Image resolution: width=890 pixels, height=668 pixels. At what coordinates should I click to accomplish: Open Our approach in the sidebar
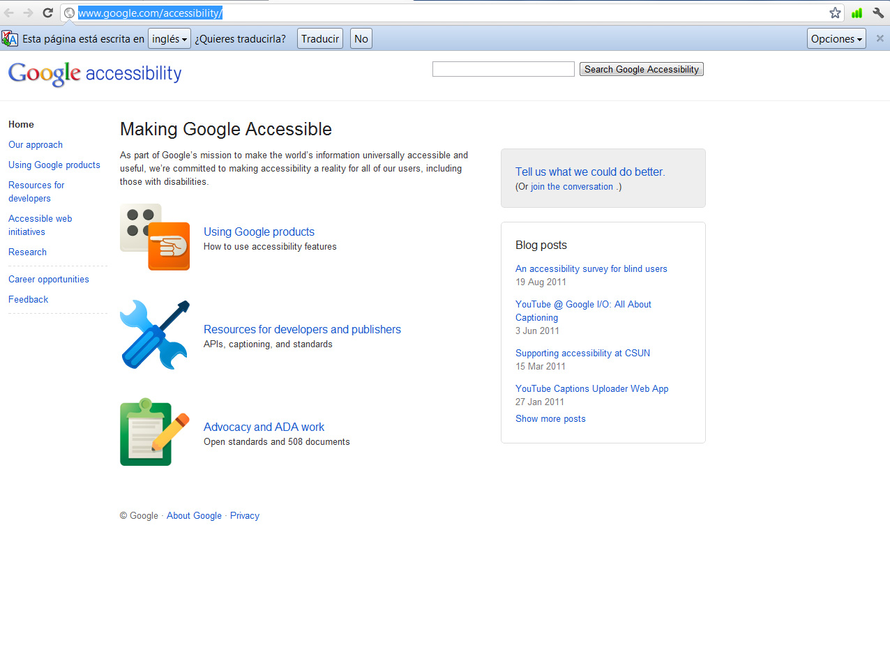point(36,144)
